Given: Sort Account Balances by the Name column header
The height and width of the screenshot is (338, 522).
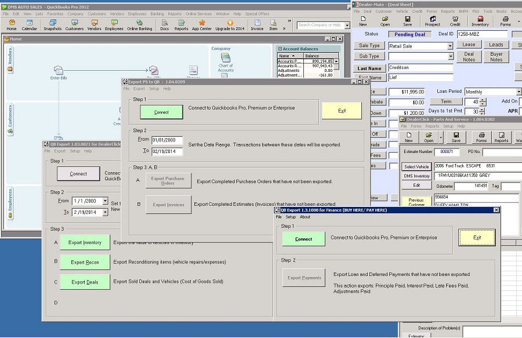Looking at the screenshot, I should [x=289, y=56].
